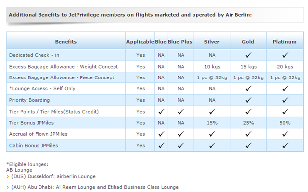Select the Silver column header
The image size is (308, 192).
(x=212, y=42)
